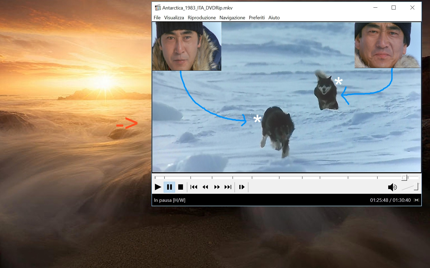Click the player app icon in the title bar
Screen dimensions: 430x268
[158, 8]
